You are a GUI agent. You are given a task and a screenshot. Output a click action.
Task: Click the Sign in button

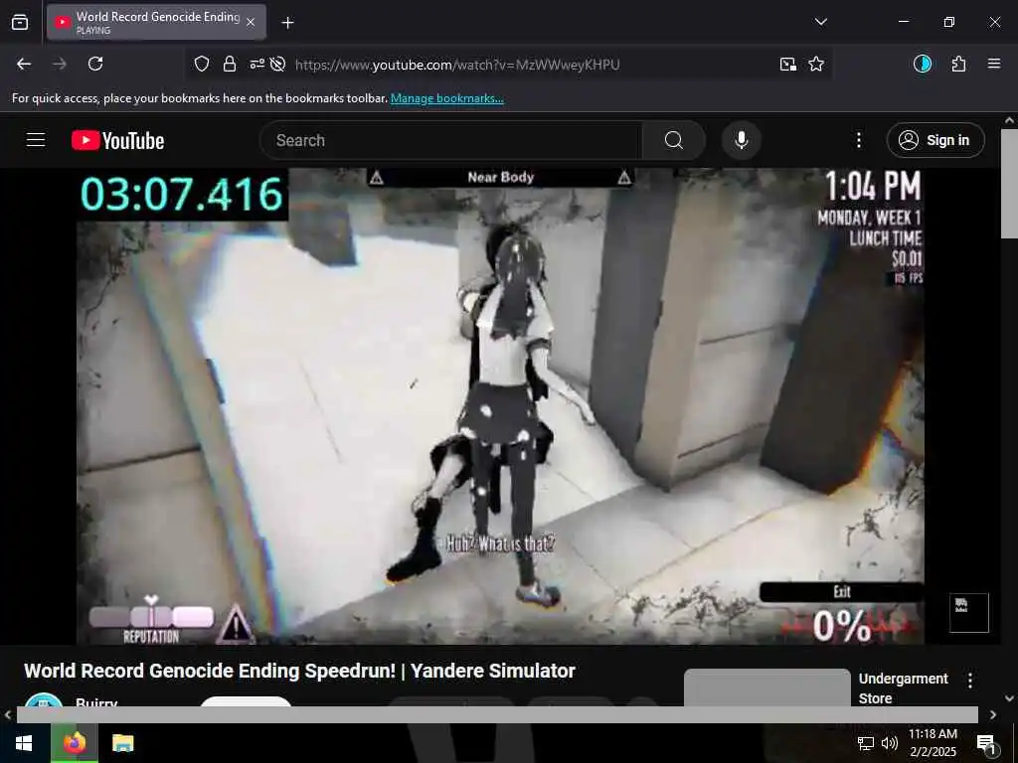point(935,140)
